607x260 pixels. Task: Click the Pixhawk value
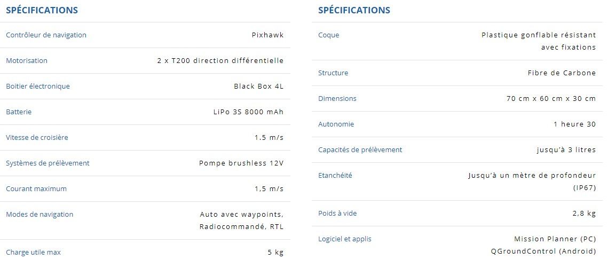coord(267,35)
